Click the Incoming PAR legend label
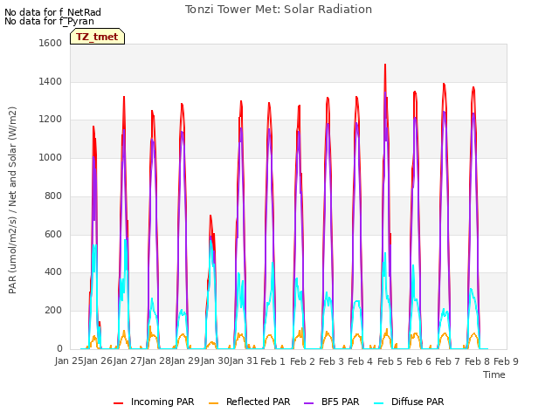 point(162,402)
